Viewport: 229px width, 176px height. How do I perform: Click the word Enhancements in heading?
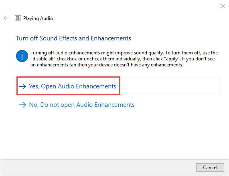[x=111, y=38]
